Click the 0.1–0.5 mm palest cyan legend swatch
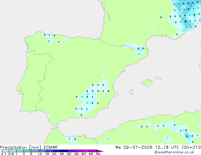 pos(5,151)
